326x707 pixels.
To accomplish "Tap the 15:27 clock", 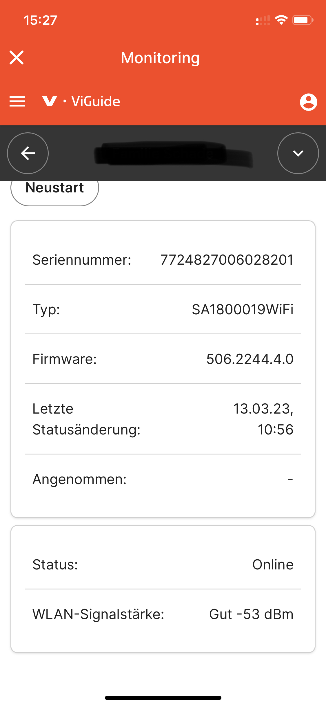I will [40, 20].
